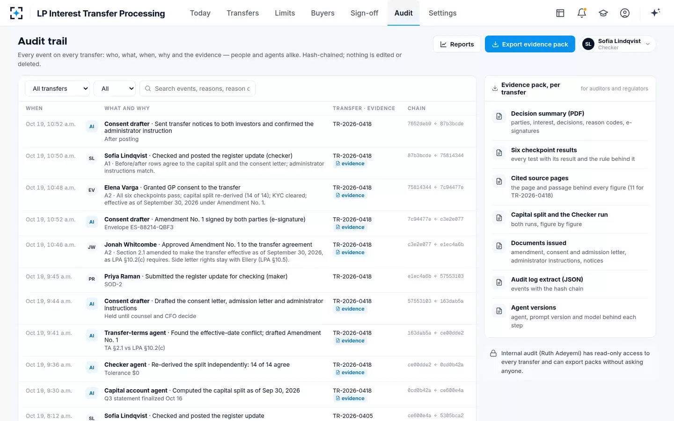Open the notifications bell

click(x=582, y=13)
